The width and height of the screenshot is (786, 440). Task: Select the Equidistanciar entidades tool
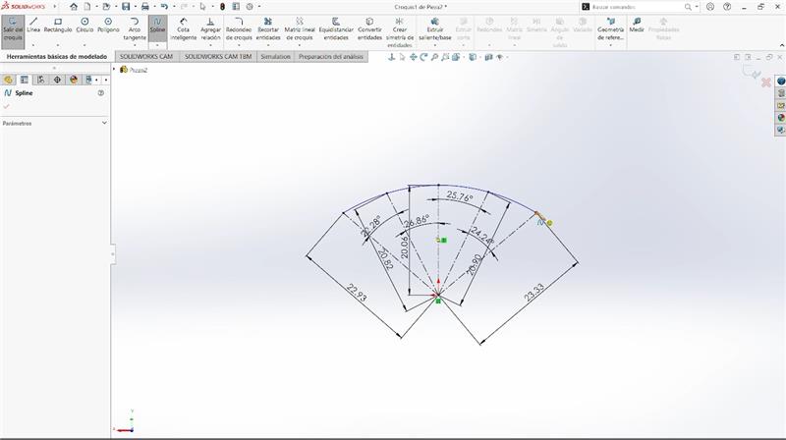336,29
